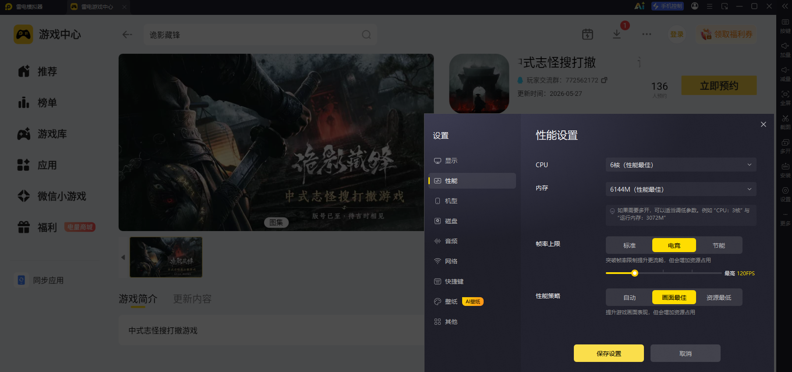Image resolution: width=792 pixels, height=372 pixels.
Task: Close the settings dialog with the X
Action: click(764, 124)
